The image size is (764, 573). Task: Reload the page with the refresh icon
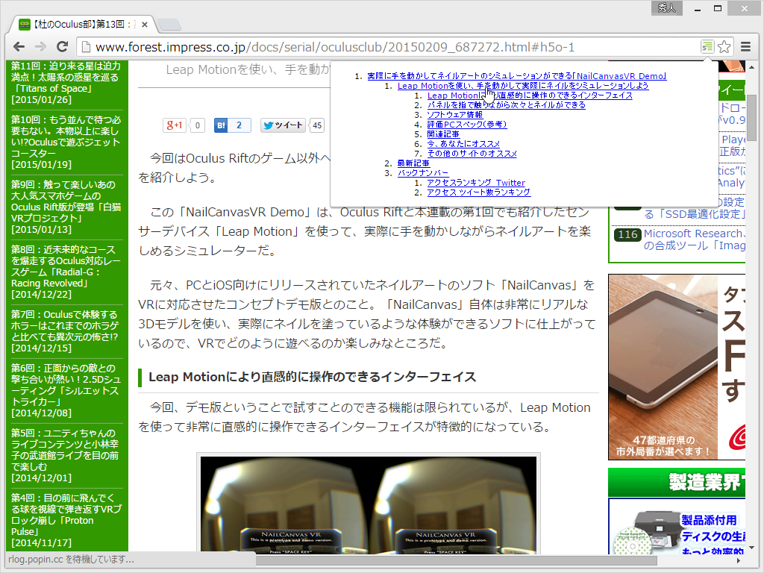tap(63, 46)
